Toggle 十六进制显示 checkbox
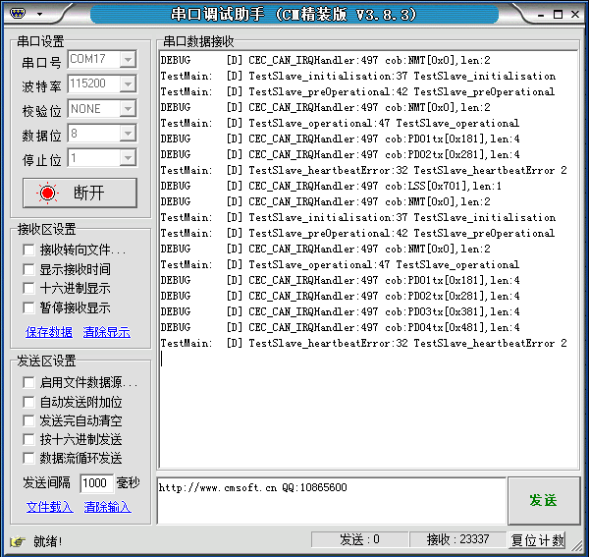589x557 pixels. click(28, 288)
